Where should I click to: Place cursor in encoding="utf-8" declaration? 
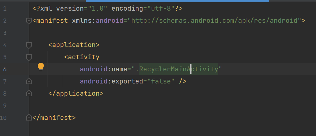tap(143, 8)
